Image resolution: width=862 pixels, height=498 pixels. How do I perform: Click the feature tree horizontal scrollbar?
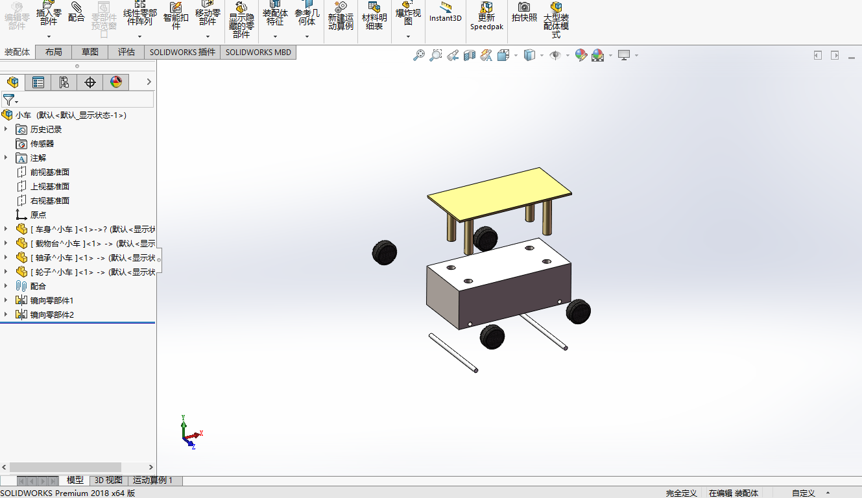coord(66,467)
